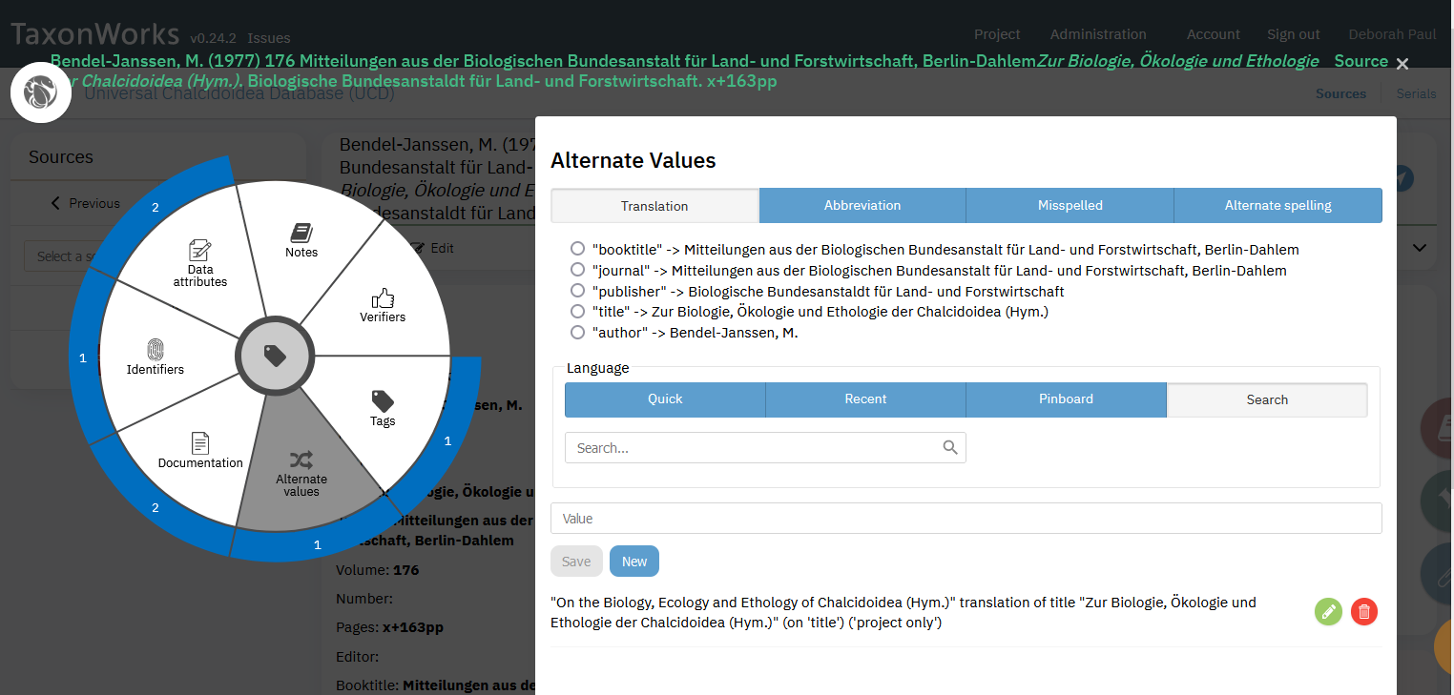The image size is (1454, 695).
Task: Switch to the Abbreviation tab
Action: (862, 205)
